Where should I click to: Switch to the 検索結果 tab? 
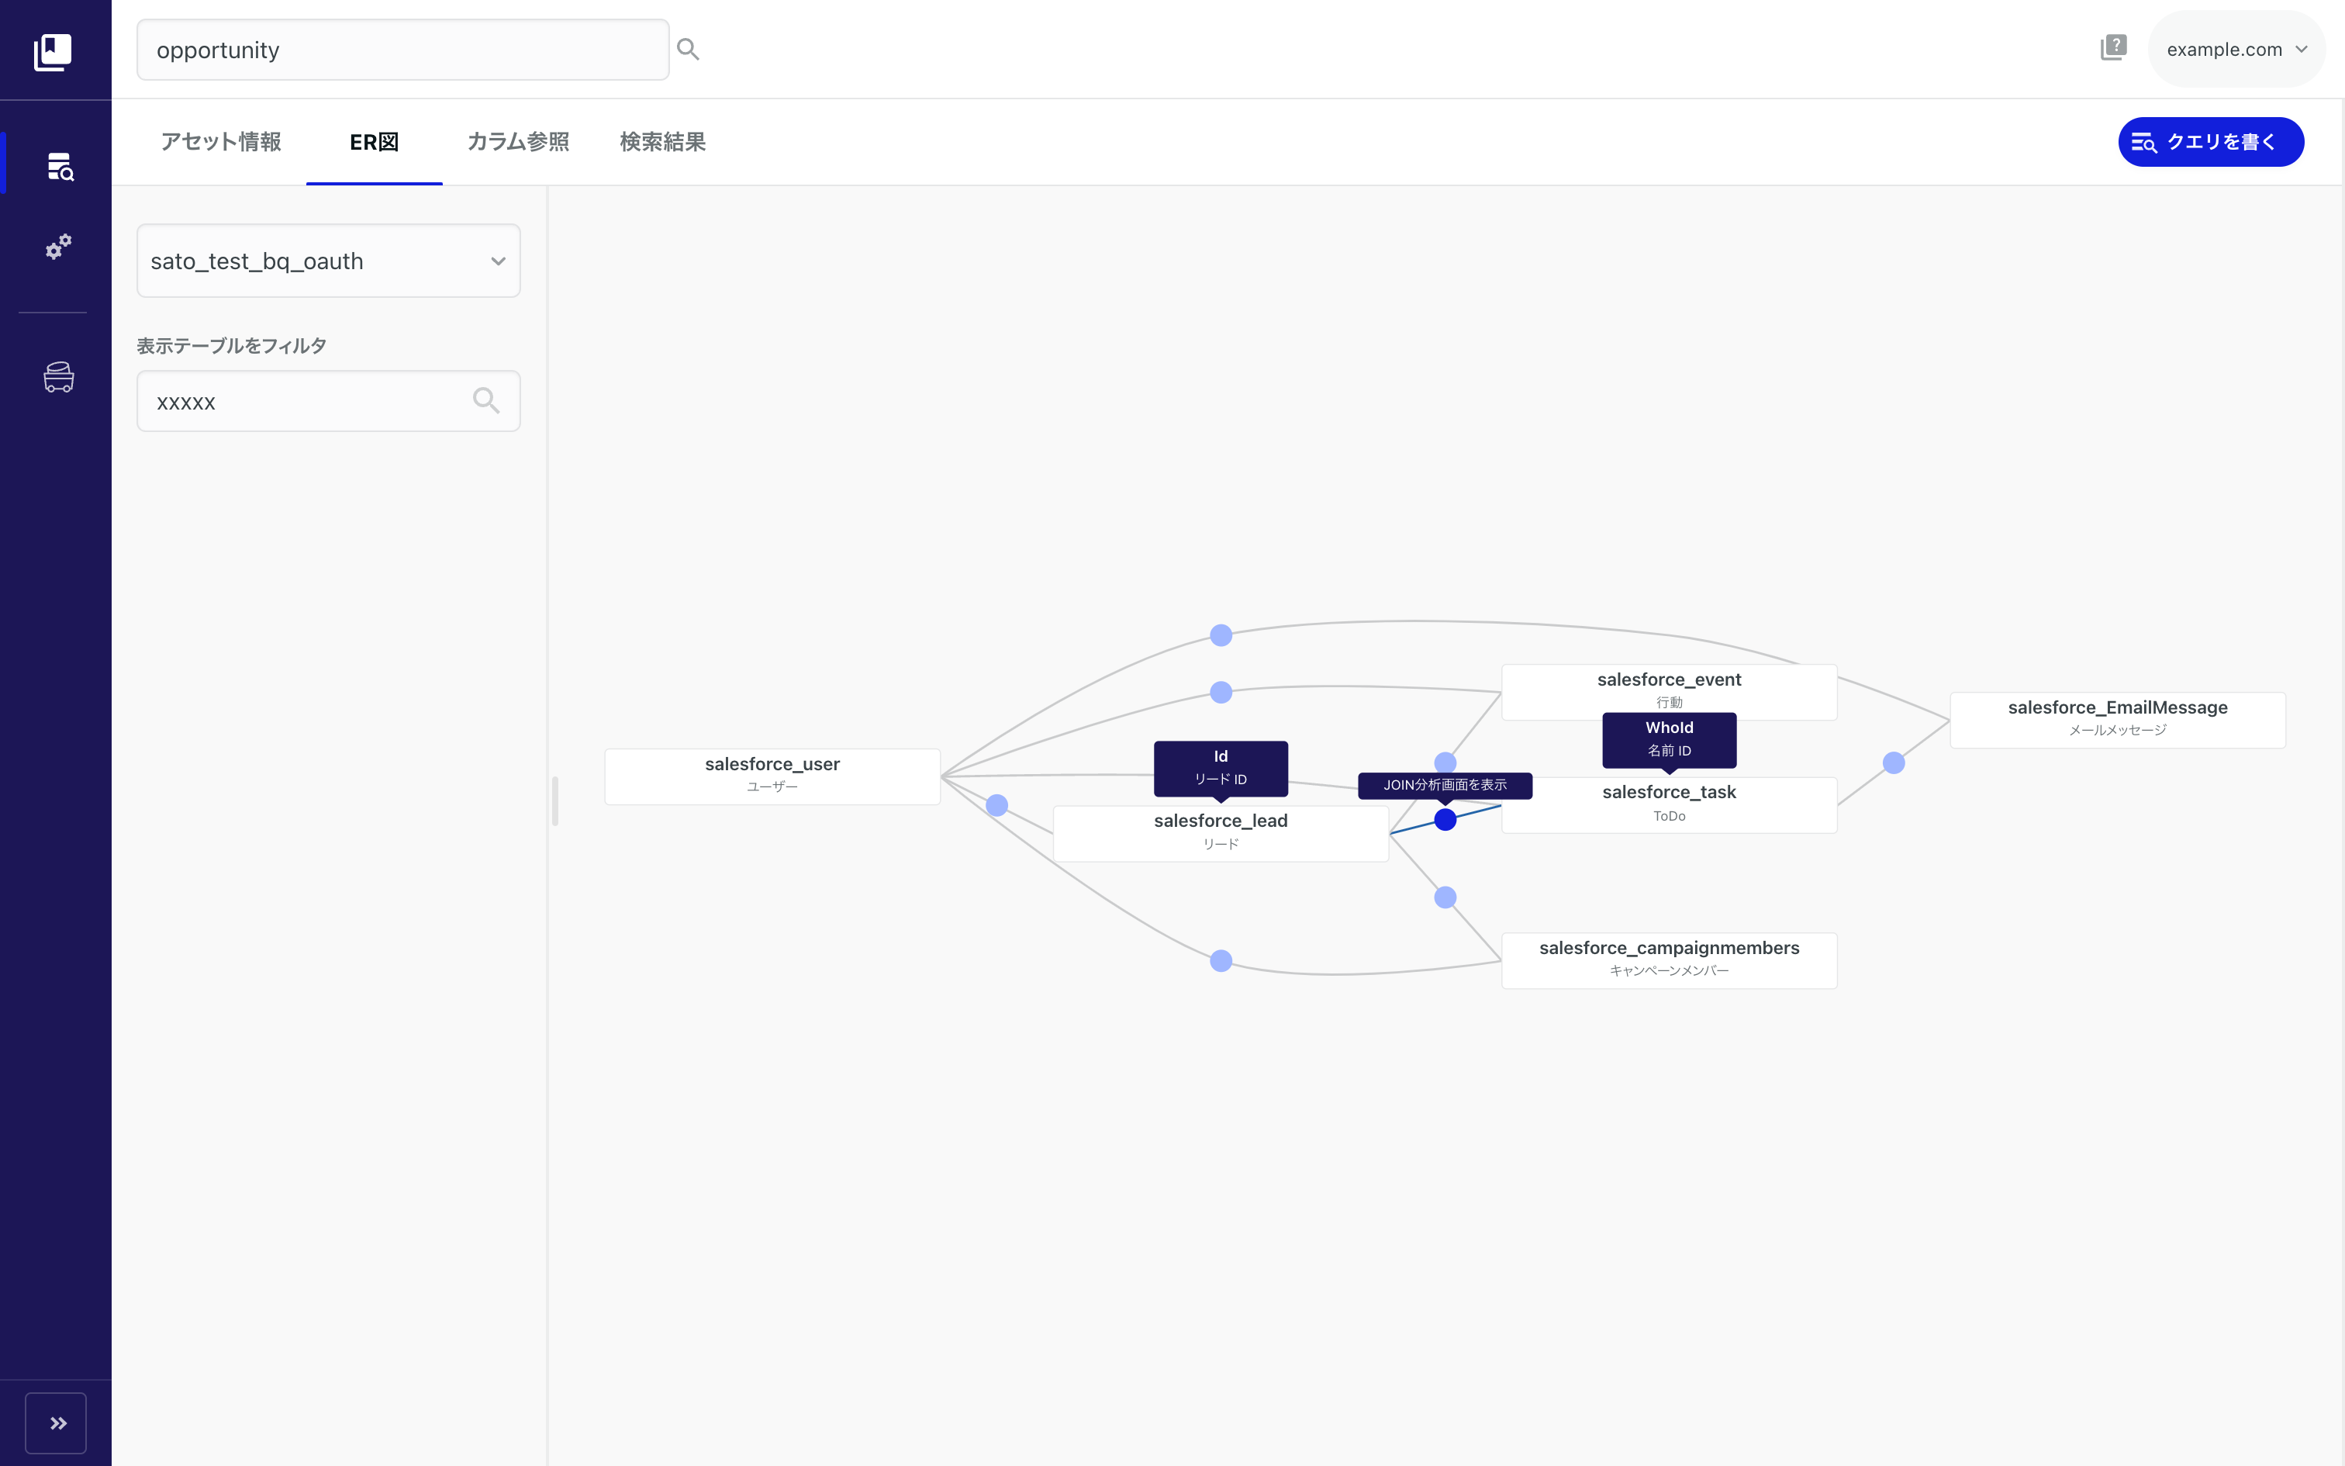663,141
